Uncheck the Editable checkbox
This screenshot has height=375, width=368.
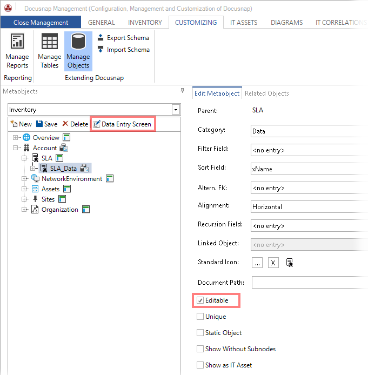[x=200, y=300]
